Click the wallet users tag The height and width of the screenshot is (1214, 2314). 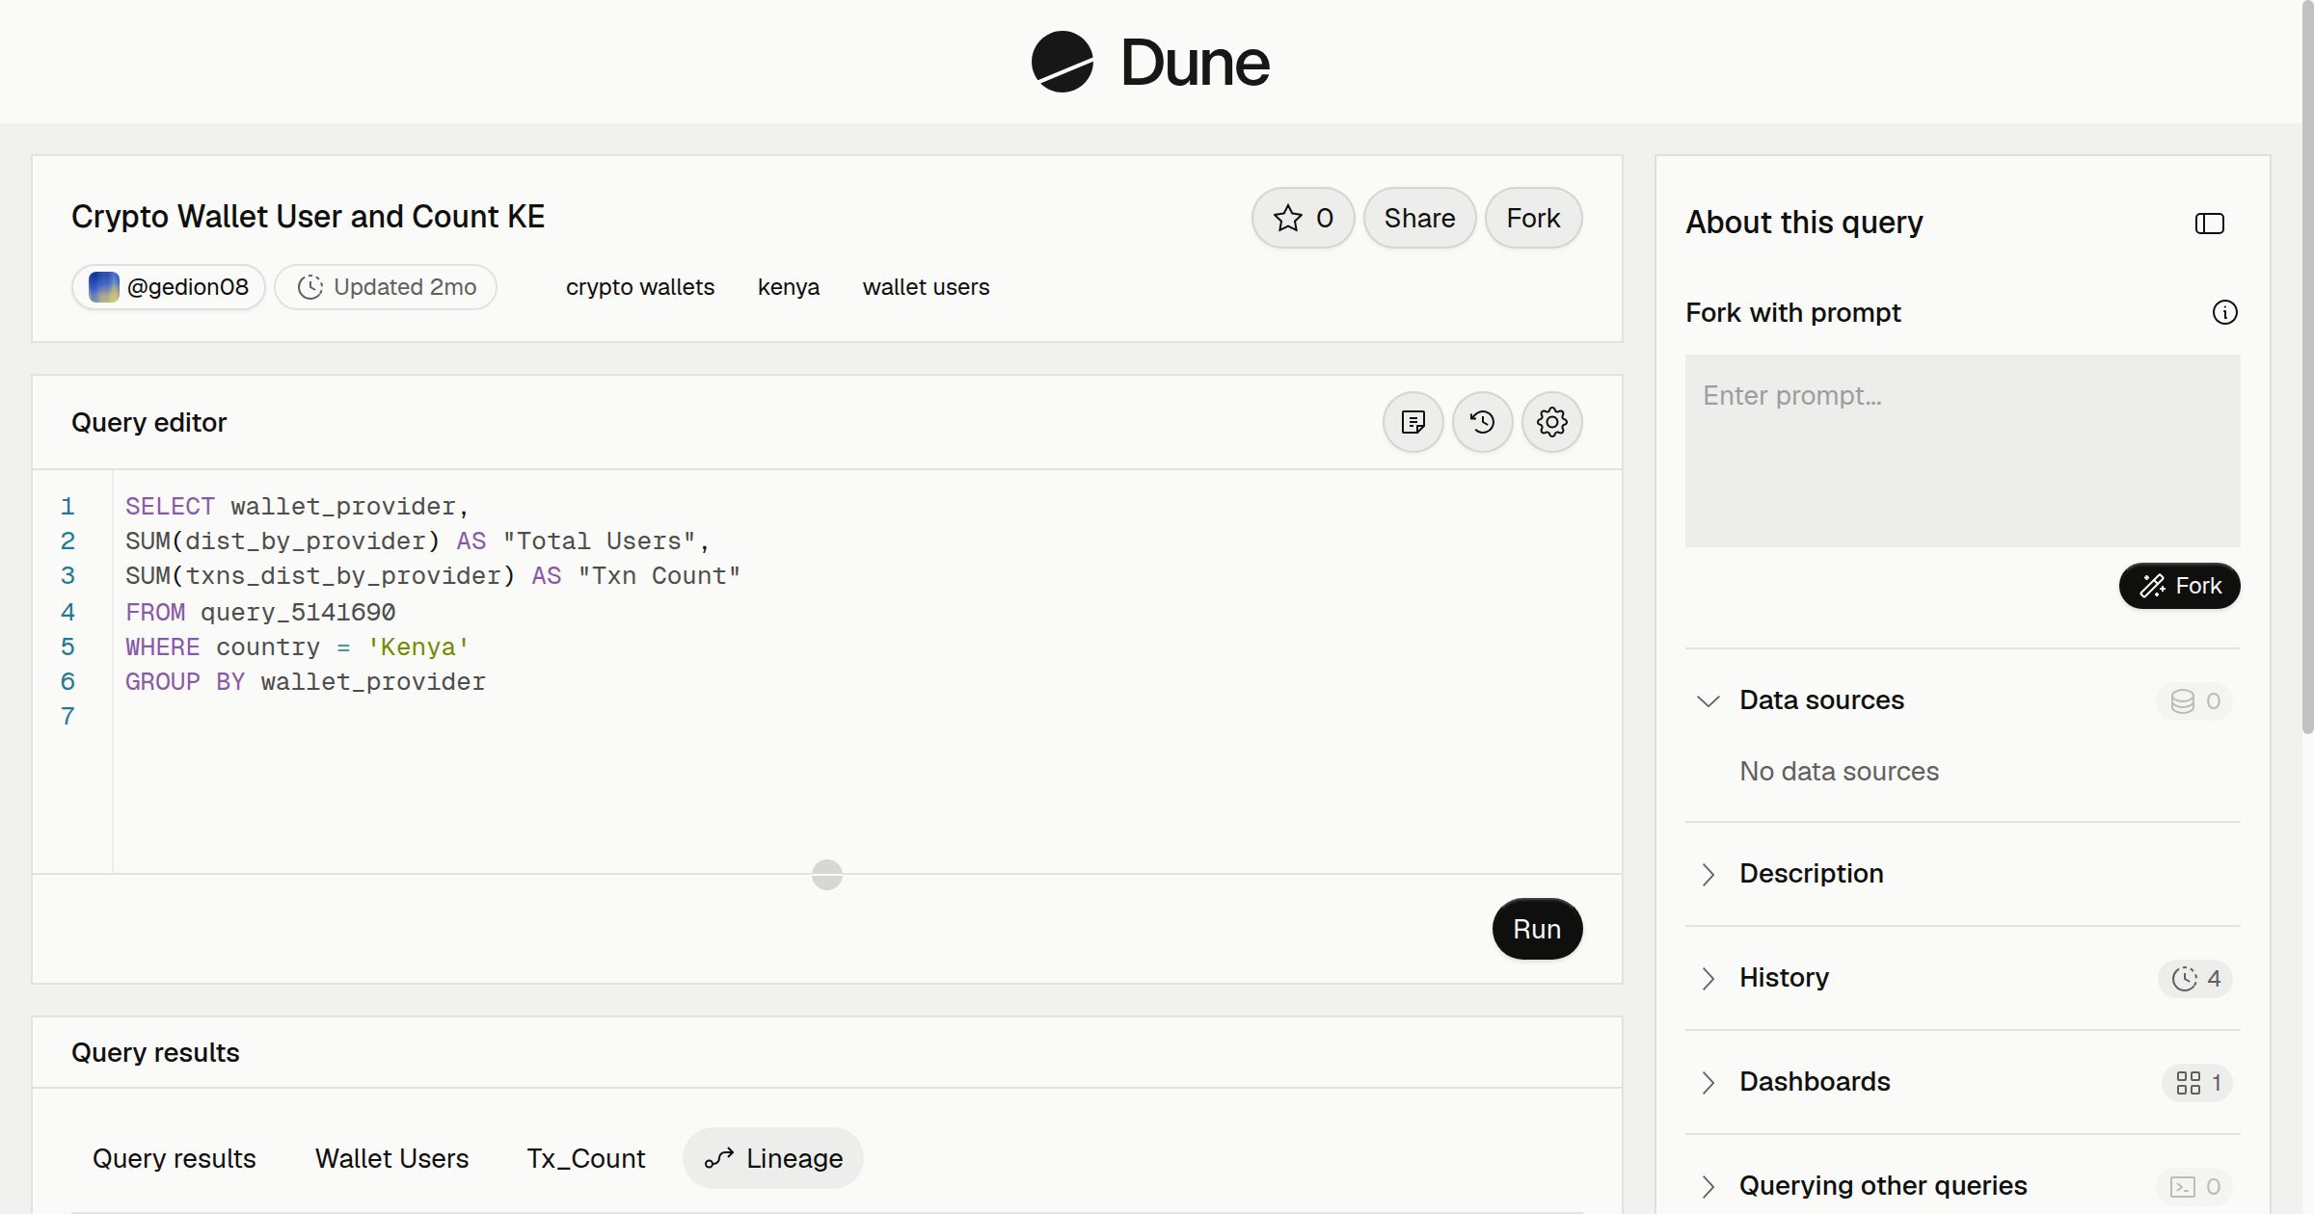pos(926,287)
